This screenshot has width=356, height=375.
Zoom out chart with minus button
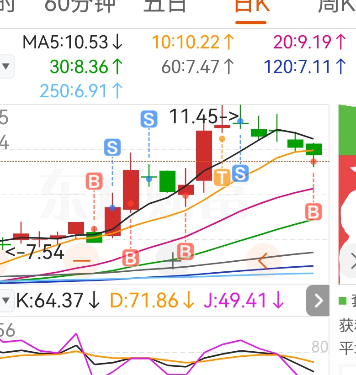coord(82,260)
